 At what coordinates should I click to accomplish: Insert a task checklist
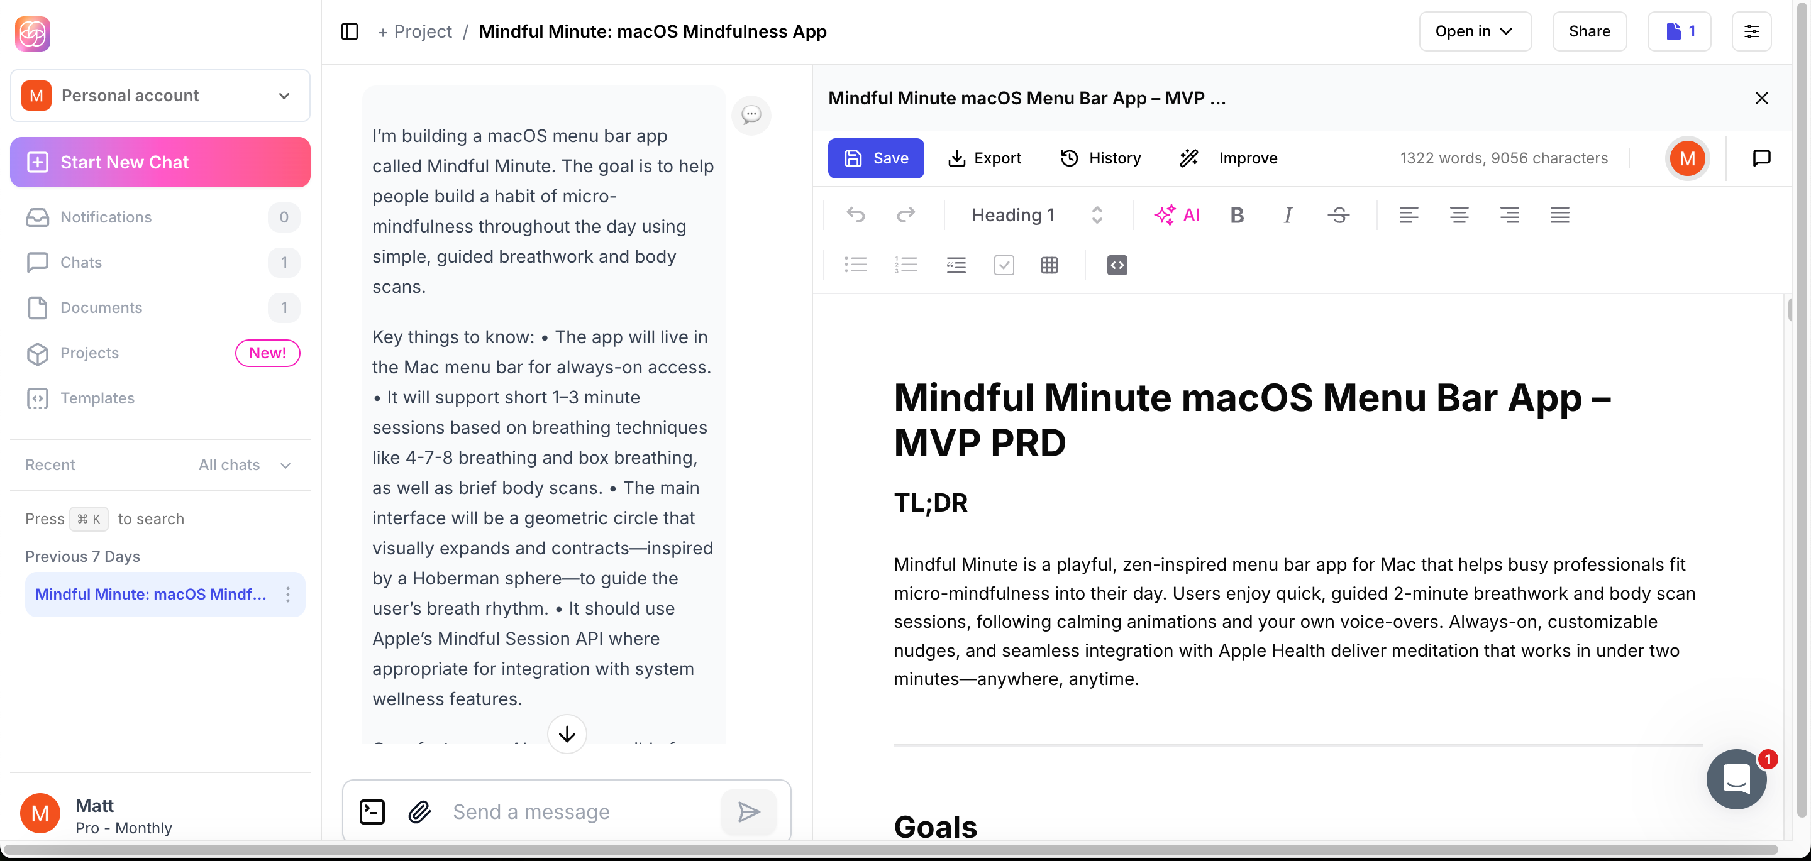pos(1003,265)
